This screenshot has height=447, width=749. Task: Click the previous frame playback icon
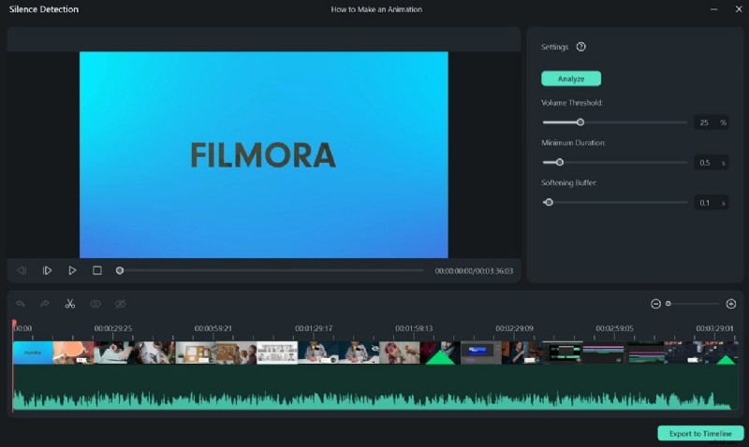pos(22,270)
